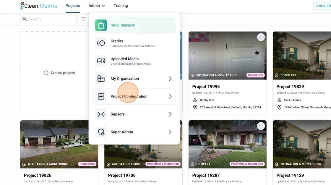Open the Admin dropdown menu
This screenshot has width=331, height=185.
[97, 6]
